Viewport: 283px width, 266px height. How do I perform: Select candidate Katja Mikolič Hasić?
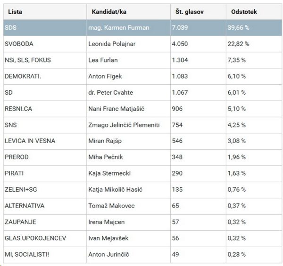click(x=115, y=190)
